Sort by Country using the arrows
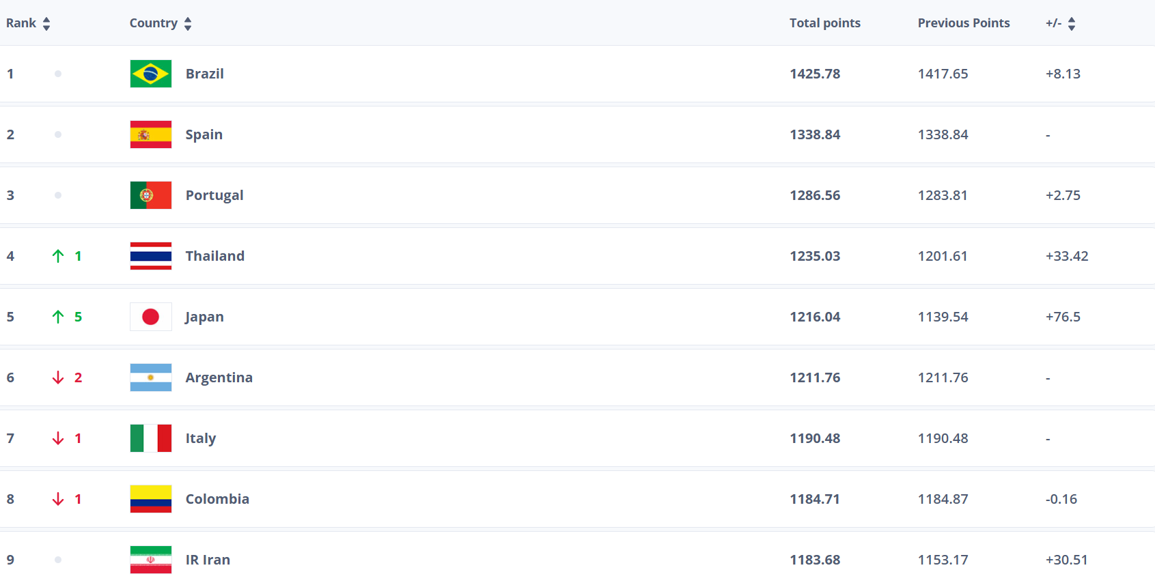Viewport: 1155px width, 585px height. pyautogui.click(x=188, y=24)
